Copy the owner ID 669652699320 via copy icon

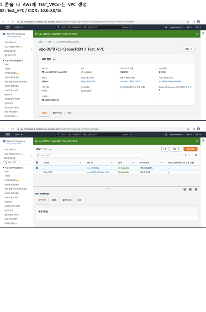coord(42,100)
